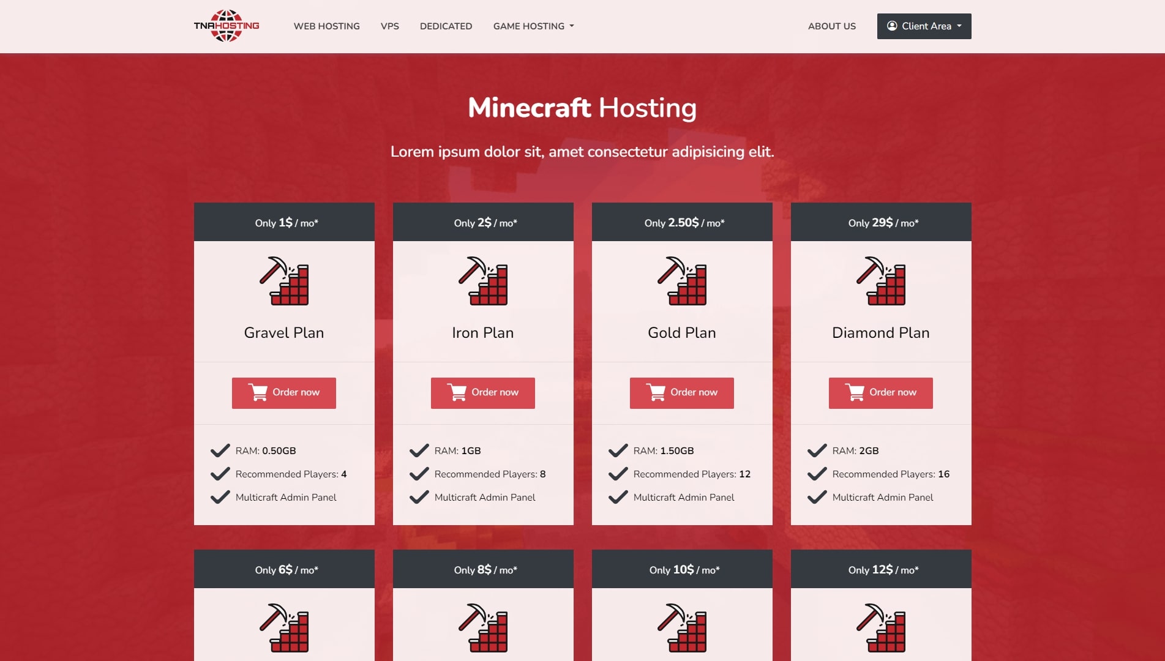Screen dimensions: 1165x661
Task: Navigate to Dedicated servers
Action: (446, 26)
